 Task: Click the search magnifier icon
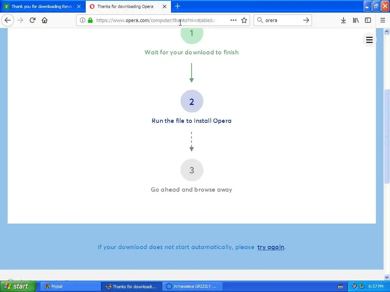pyautogui.click(x=260, y=21)
